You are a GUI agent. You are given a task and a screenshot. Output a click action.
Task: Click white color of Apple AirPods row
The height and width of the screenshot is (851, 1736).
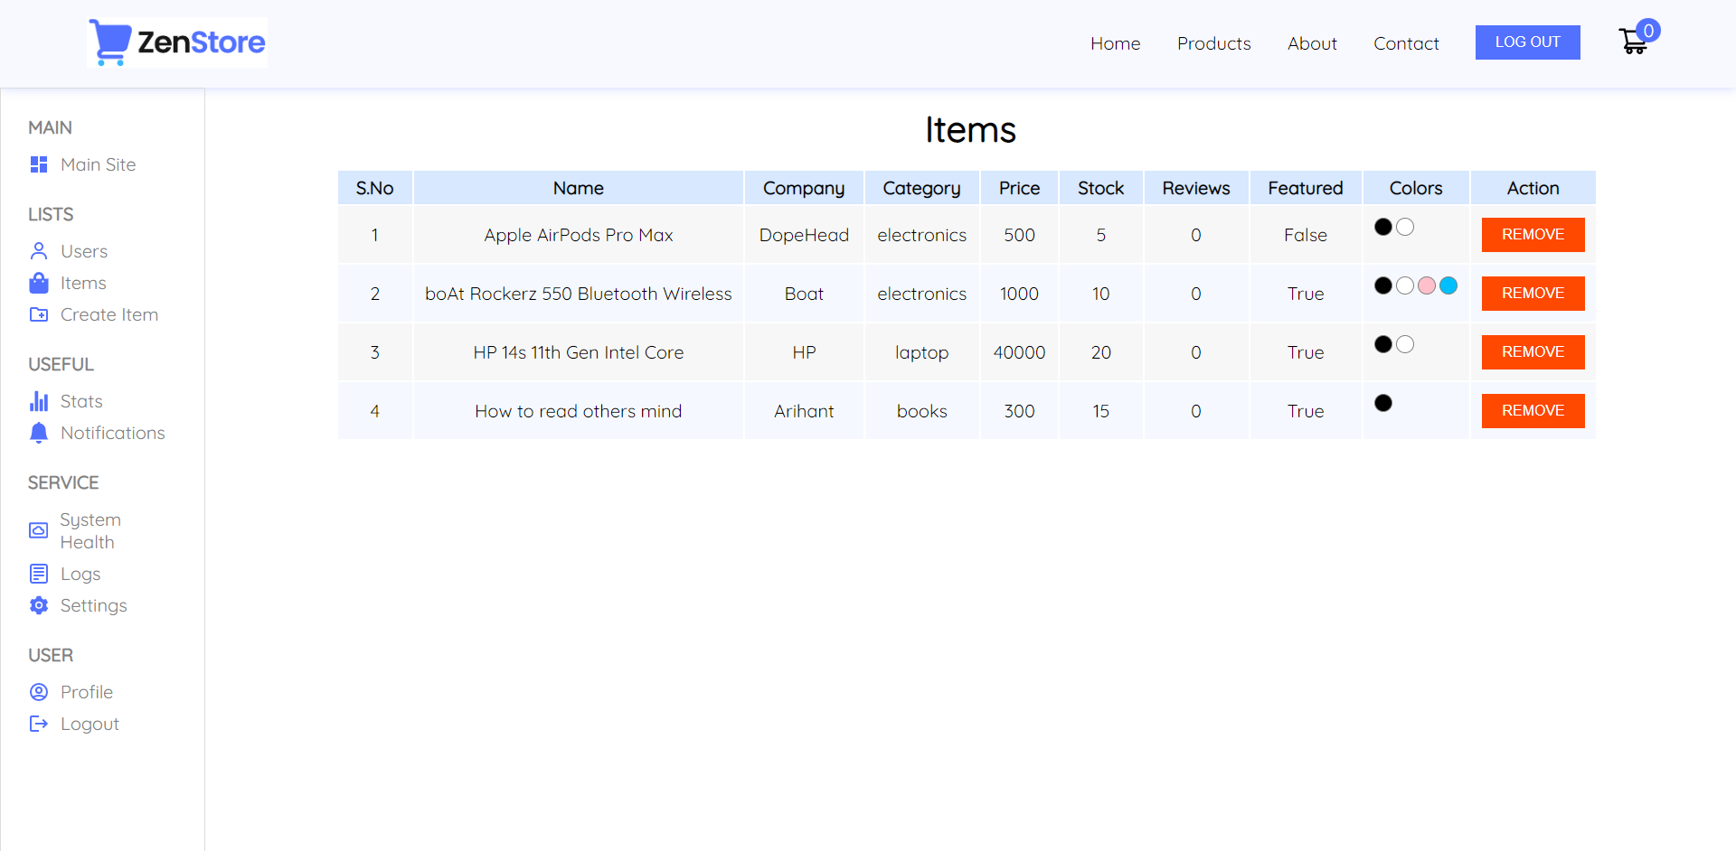1405,227
